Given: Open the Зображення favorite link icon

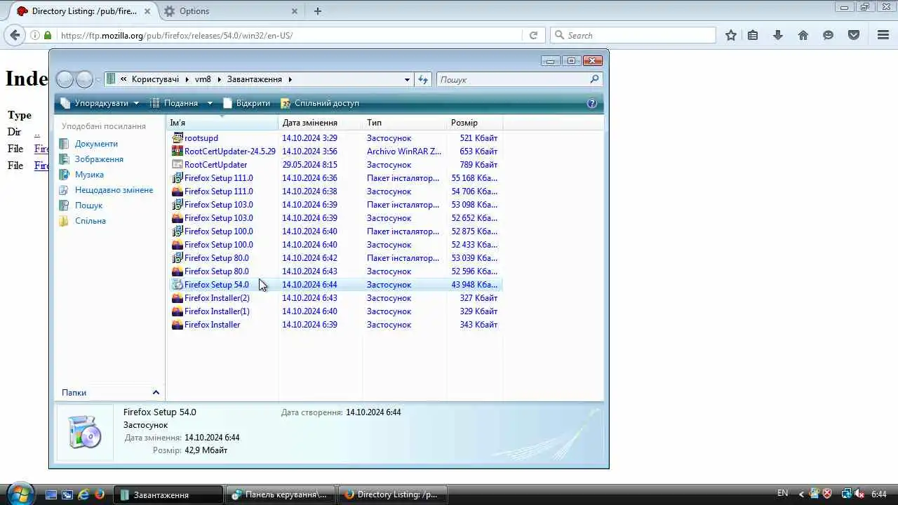Looking at the screenshot, I should (65, 159).
